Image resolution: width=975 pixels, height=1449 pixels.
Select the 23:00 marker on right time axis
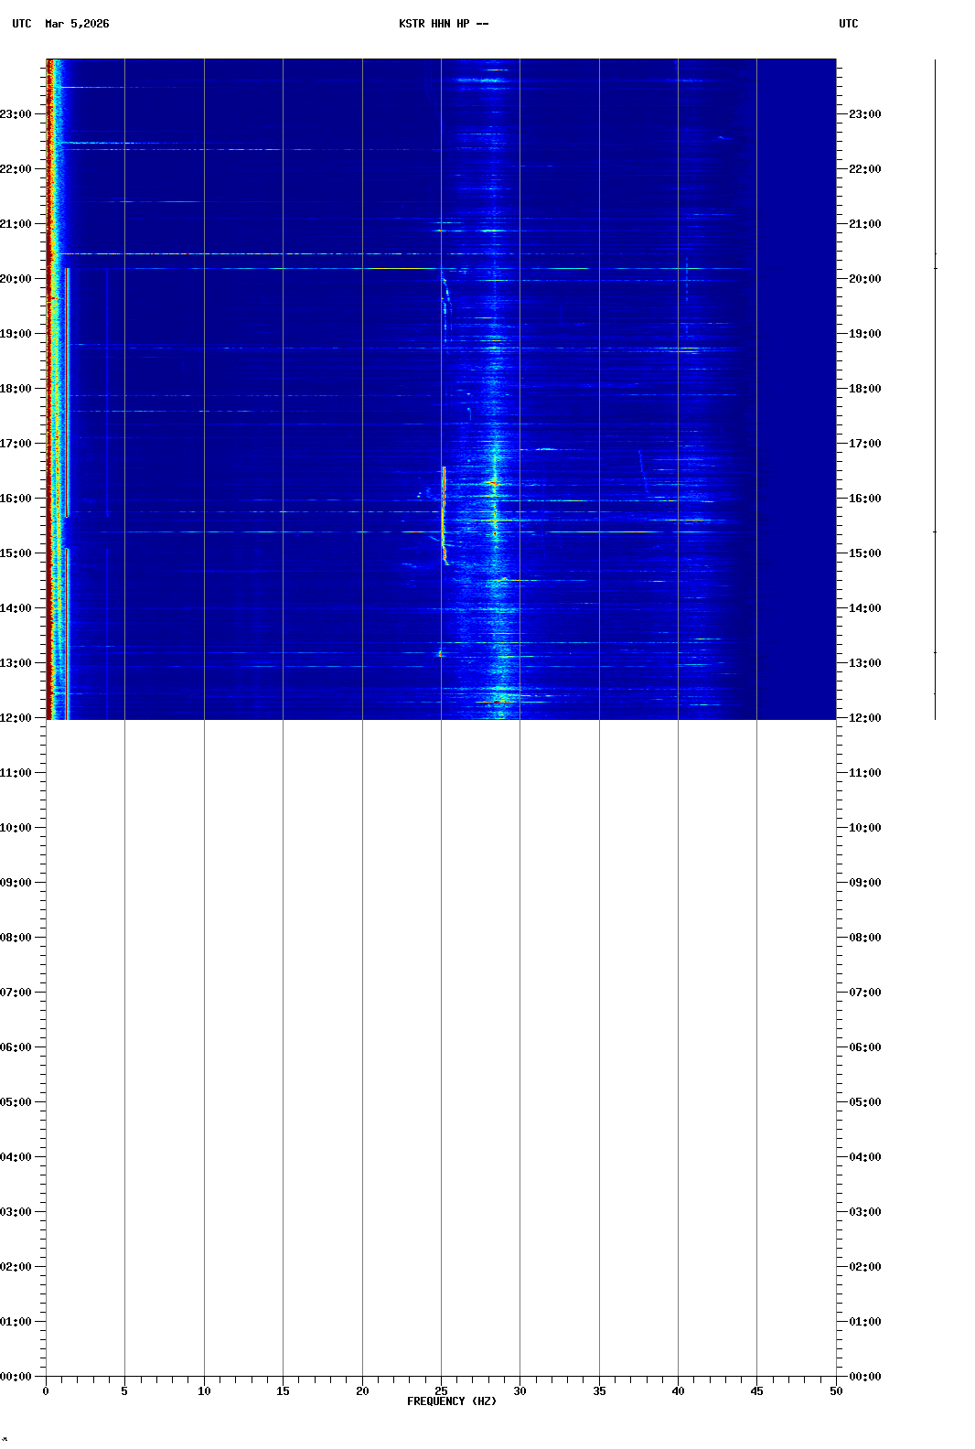tap(864, 114)
